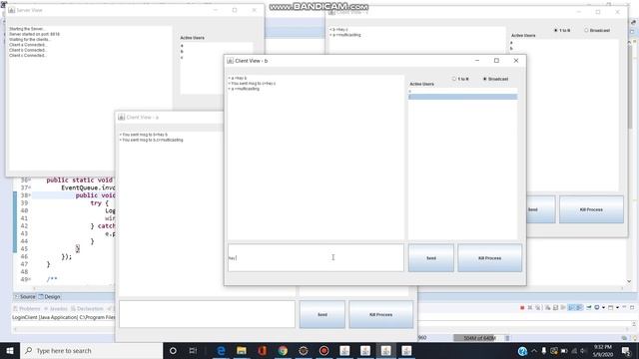Toggle Scroll Lock icon in Eclipse console
The width and height of the screenshot is (639, 359).
tap(555, 308)
